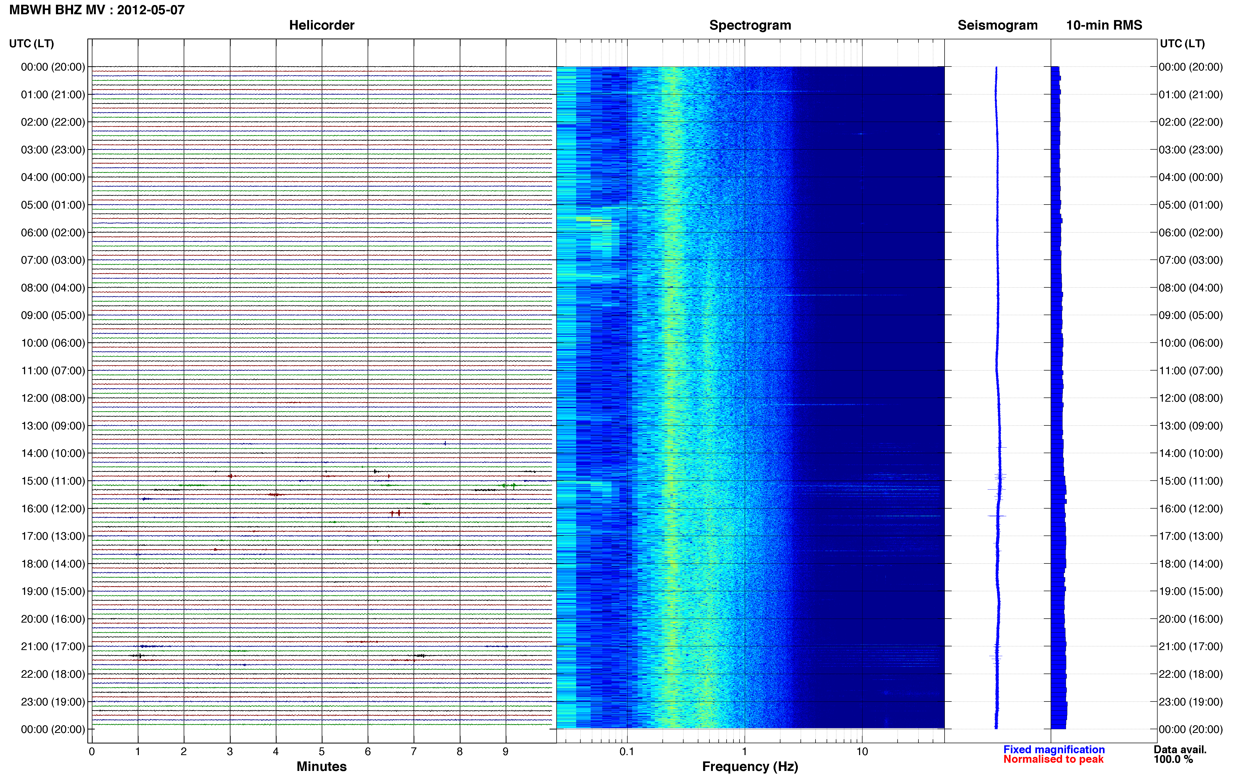The height and width of the screenshot is (782, 1251).
Task: Select the "Spectrogram" panel heading
Action: [x=750, y=25]
